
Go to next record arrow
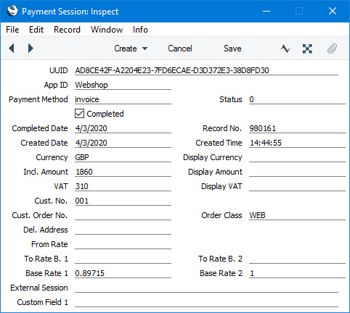click(30, 49)
